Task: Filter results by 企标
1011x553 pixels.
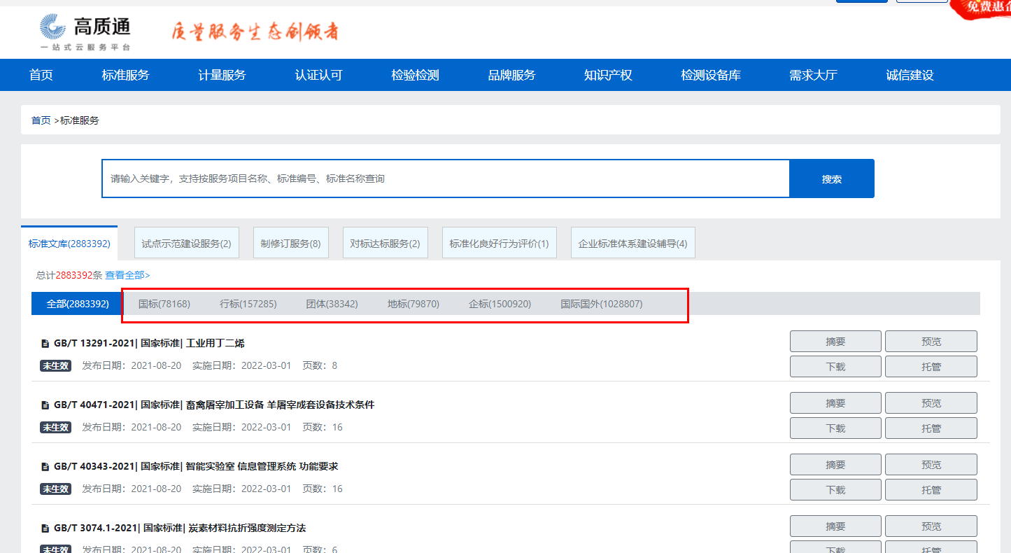Action: 500,304
